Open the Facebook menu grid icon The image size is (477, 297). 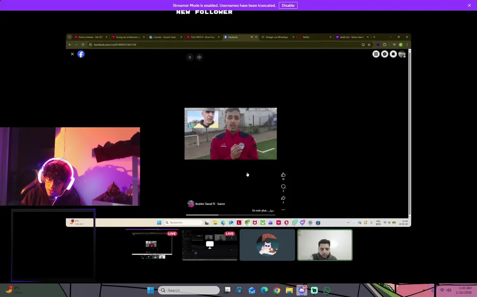tap(376, 54)
